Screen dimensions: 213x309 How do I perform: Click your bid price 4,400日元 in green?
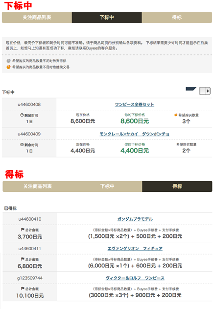tap(135, 151)
